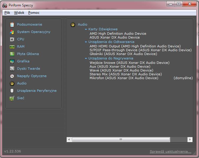The height and width of the screenshot is (158, 199).
Task: Click the Płyta Główna motherboard icon
Action: [x=12, y=54]
